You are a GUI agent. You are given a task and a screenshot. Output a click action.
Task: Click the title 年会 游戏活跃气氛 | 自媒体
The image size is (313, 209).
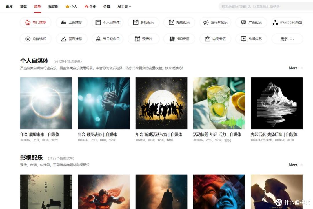pyautogui.click(x=159, y=135)
